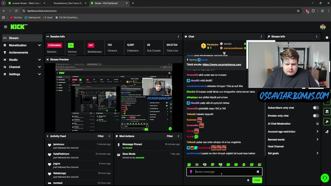Click the wrench icon on the right toolbar

pyautogui.click(x=327, y=122)
